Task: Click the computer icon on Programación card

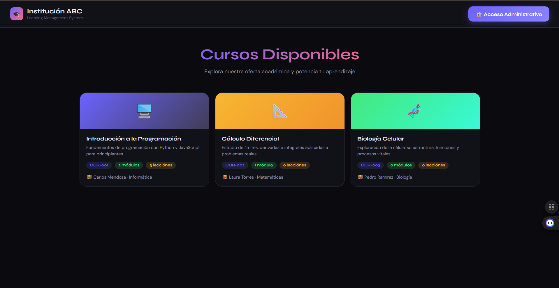Action: 144,111
